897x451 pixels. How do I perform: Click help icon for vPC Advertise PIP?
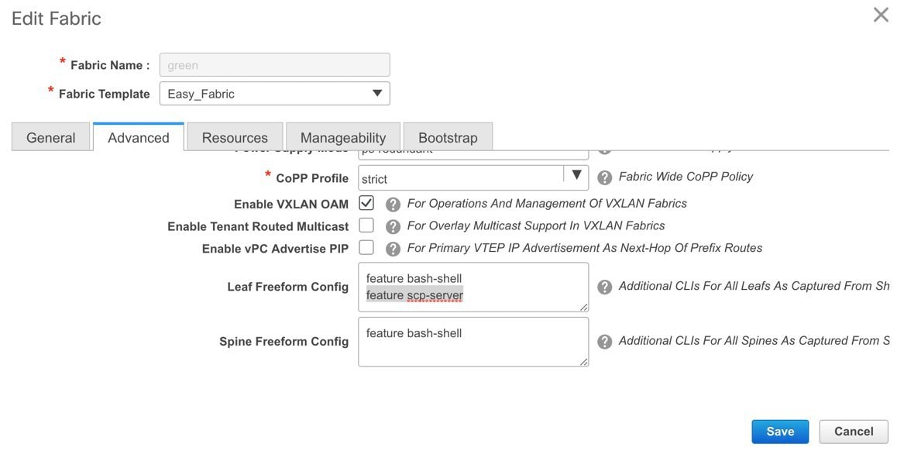[x=393, y=249]
